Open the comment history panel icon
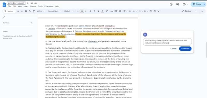Viewport: 207px width, 98px height. click(178, 4)
